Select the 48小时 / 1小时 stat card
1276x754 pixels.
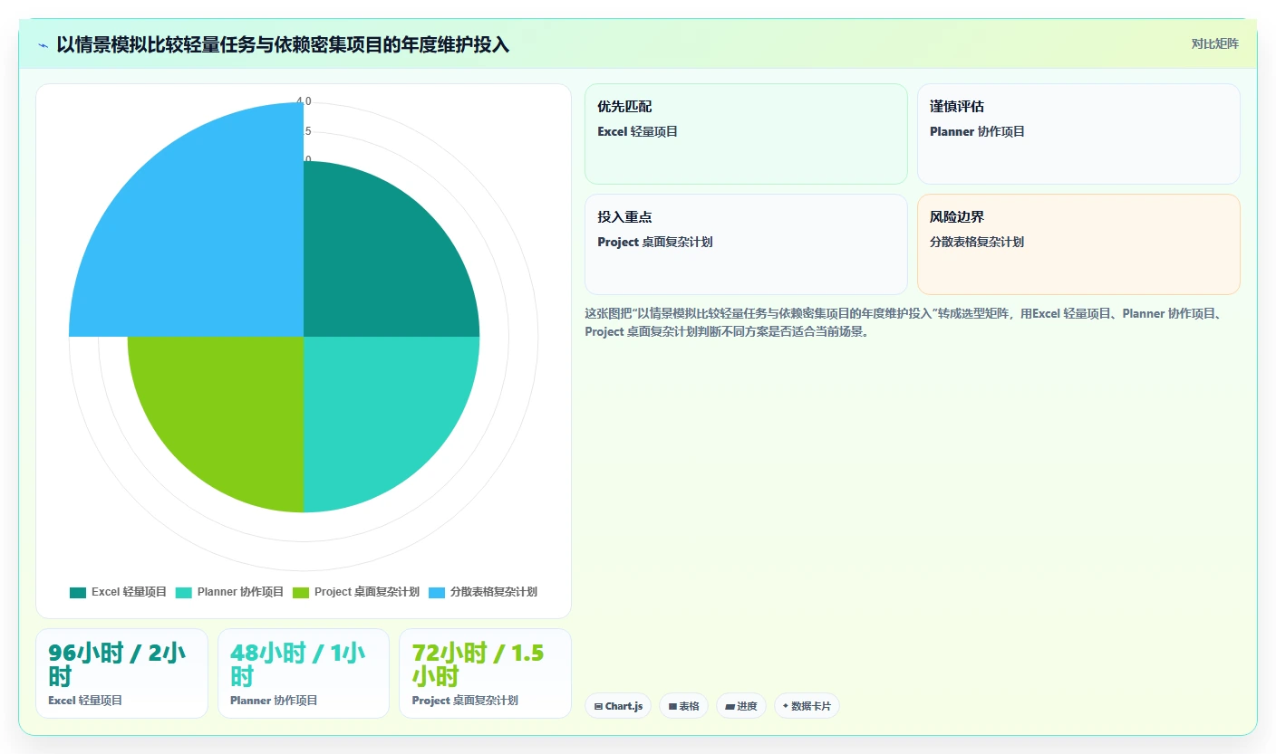coord(304,673)
